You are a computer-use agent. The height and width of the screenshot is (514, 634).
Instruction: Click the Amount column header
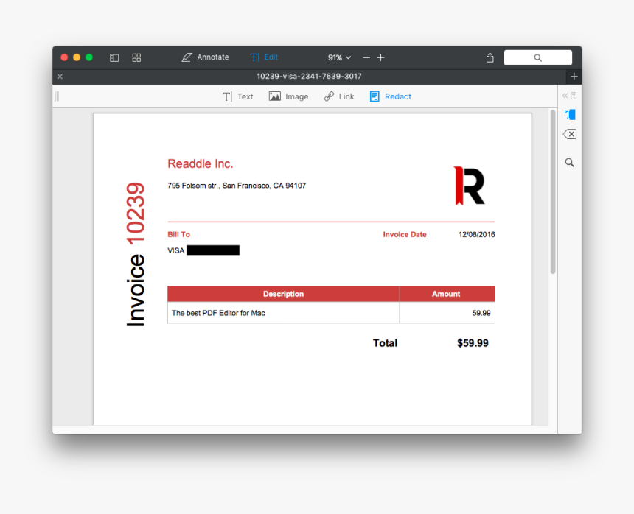pos(447,294)
